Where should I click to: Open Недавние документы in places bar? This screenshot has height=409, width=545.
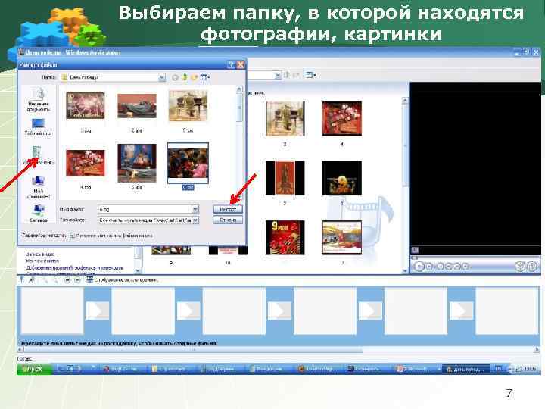(39, 100)
